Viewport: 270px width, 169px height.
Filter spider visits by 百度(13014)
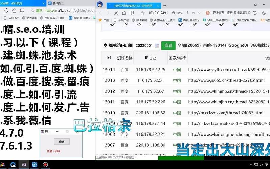click(x=214, y=45)
